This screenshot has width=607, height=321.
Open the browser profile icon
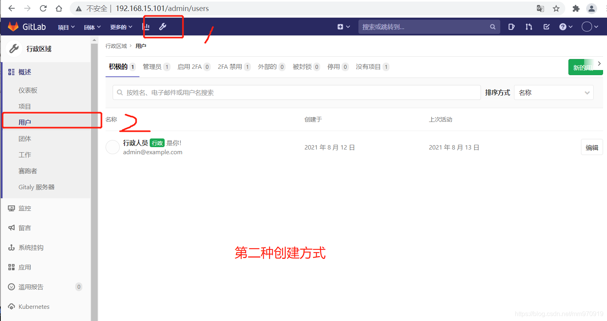pos(591,8)
